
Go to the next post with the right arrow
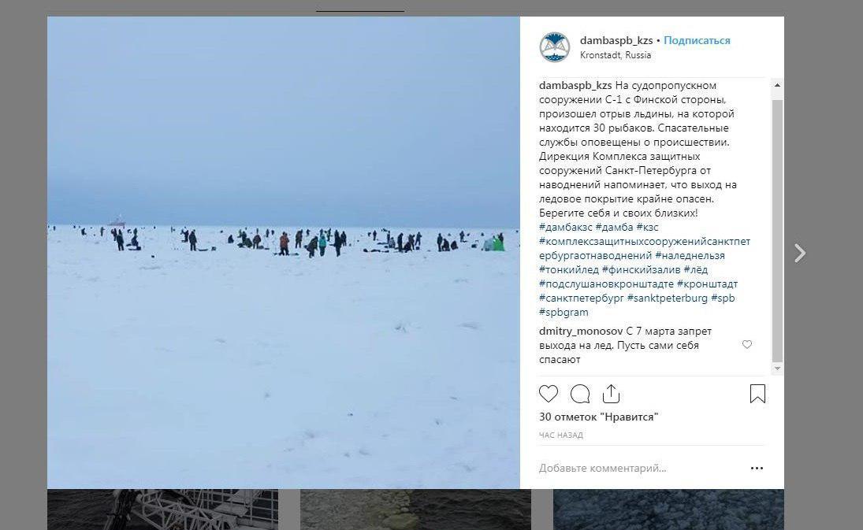pos(800,253)
